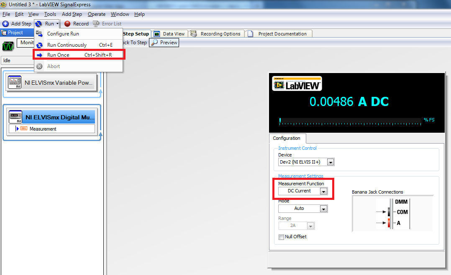The width and height of the screenshot is (451, 275).
Task: Click the Digital Multimeter step icon
Action: [15, 117]
